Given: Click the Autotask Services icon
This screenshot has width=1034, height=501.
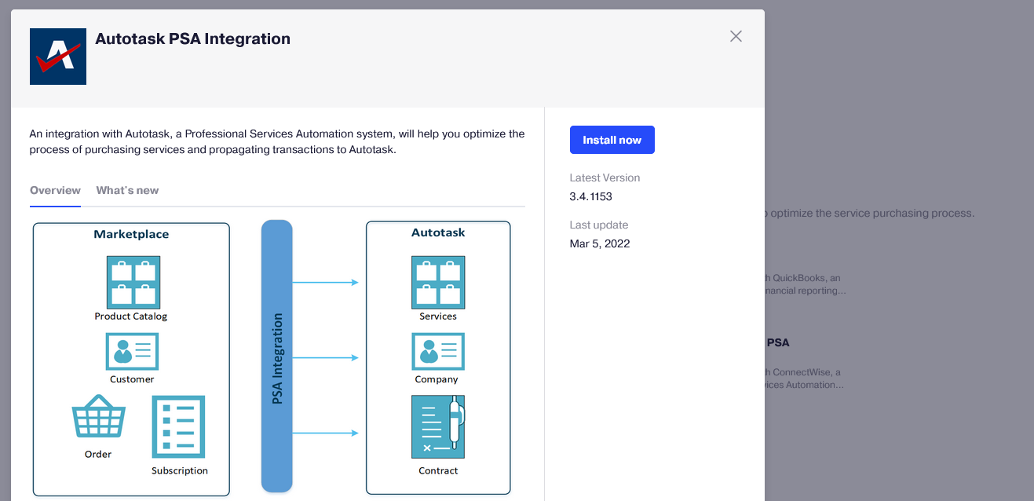Looking at the screenshot, I should [x=438, y=282].
